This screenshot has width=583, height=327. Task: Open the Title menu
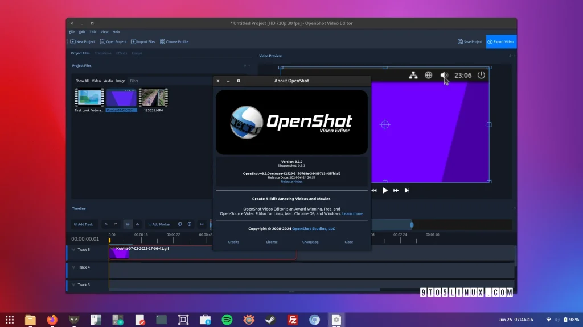[93, 32]
